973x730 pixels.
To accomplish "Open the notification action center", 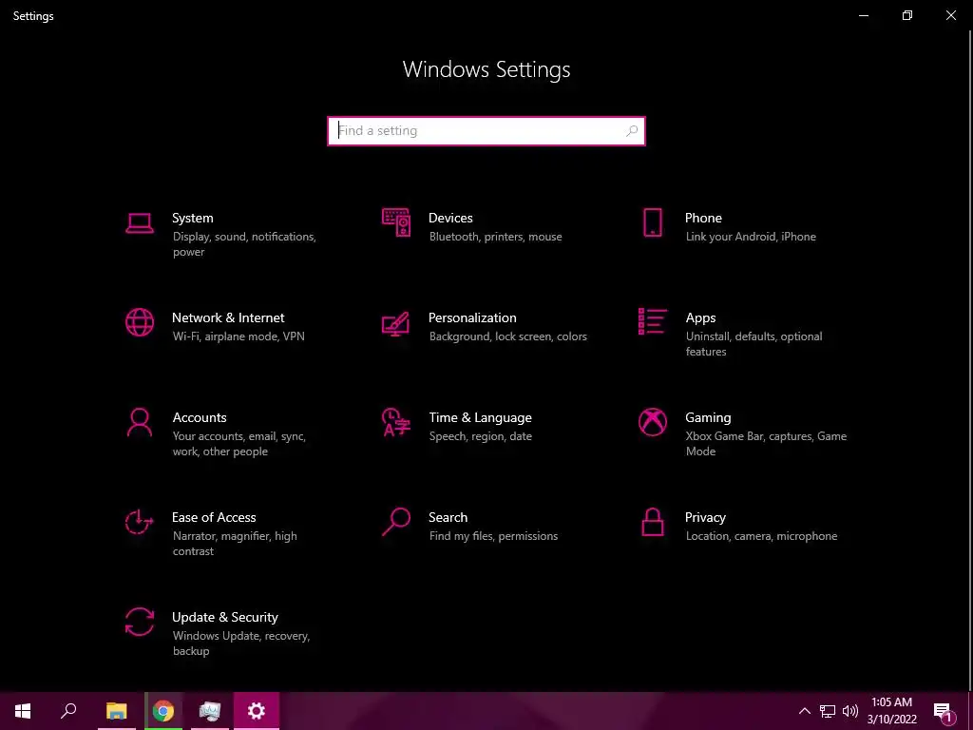I will pos(944,712).
